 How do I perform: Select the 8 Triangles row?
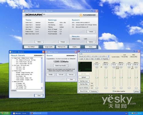(20, 83)
